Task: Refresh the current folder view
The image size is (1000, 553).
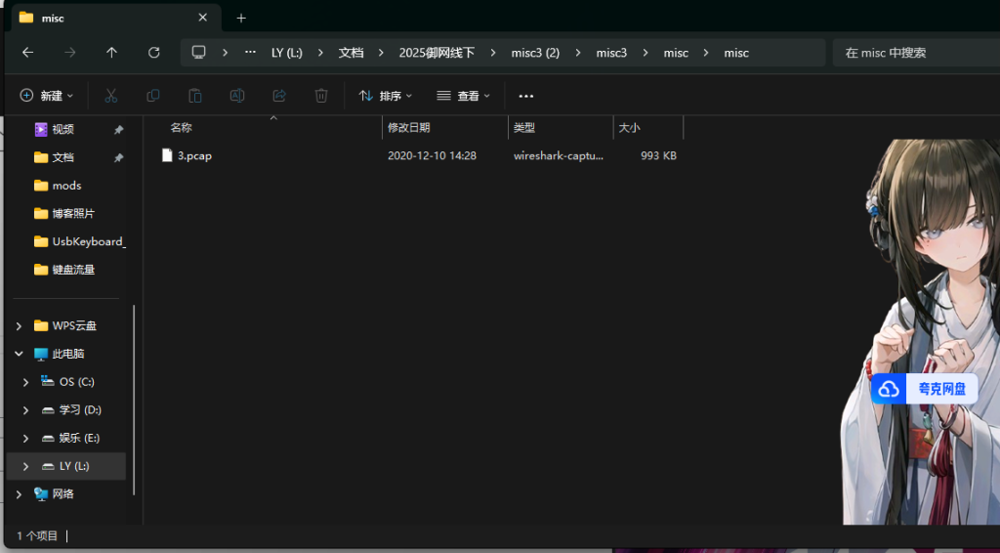Action: 153,53
